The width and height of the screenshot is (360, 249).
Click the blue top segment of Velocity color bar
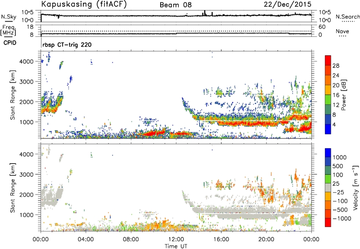click(328, 153)
